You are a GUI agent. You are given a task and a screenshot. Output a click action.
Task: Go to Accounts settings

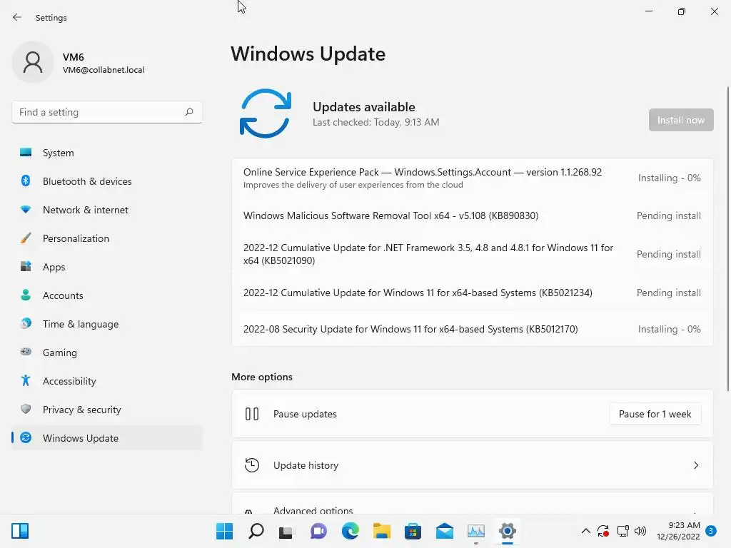(107, 295)
